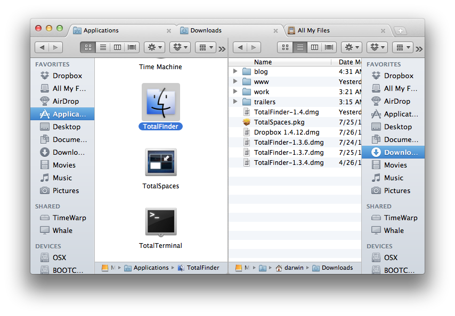The image size is (455, 316).
Task: Open the left pane Action gear menu
Action: coord(155,47)
